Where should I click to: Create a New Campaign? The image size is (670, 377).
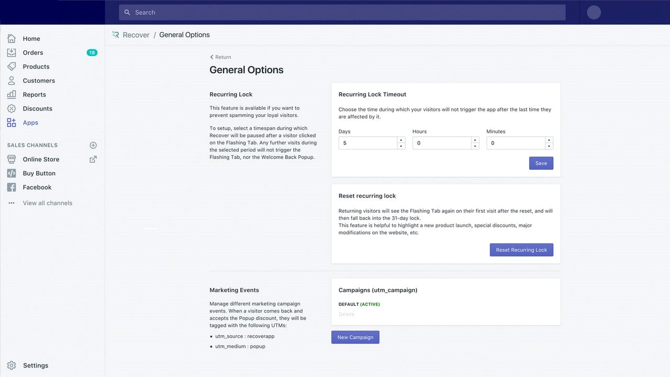coord(355,337)
